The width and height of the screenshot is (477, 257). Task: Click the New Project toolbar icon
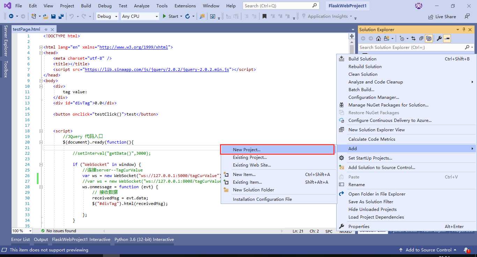[34, 16]
